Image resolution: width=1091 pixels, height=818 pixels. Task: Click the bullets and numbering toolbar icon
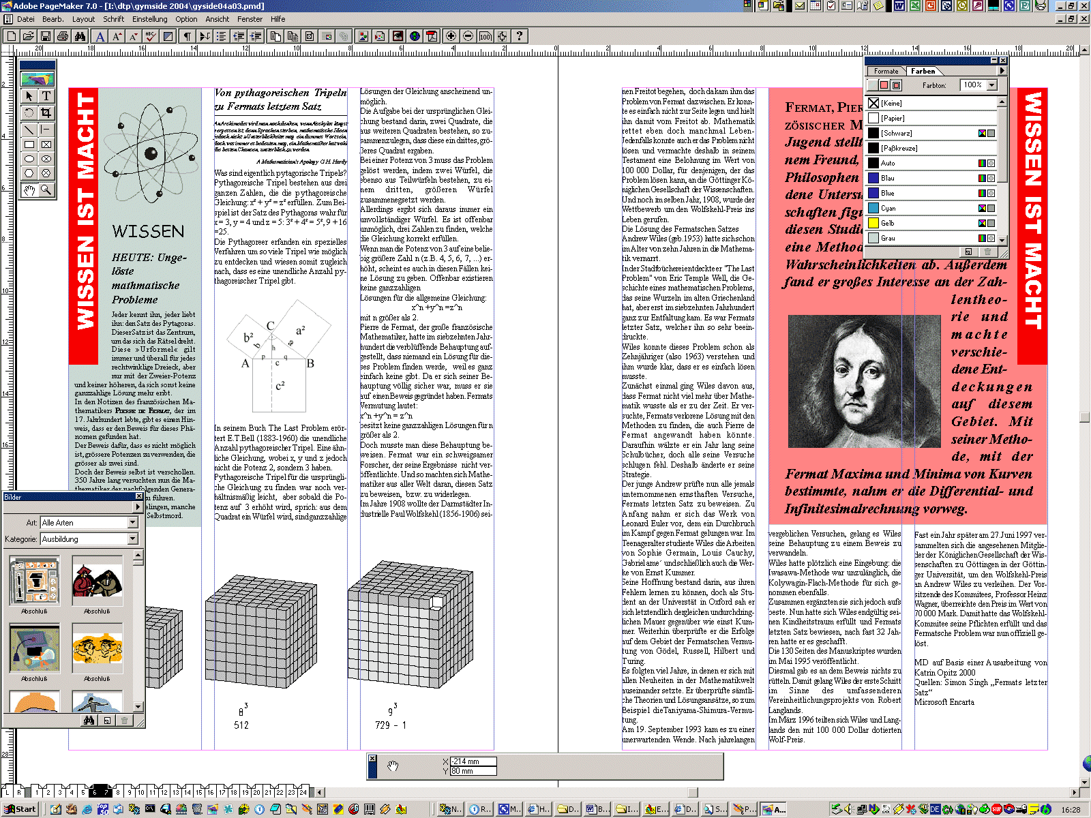coord(222,36)
